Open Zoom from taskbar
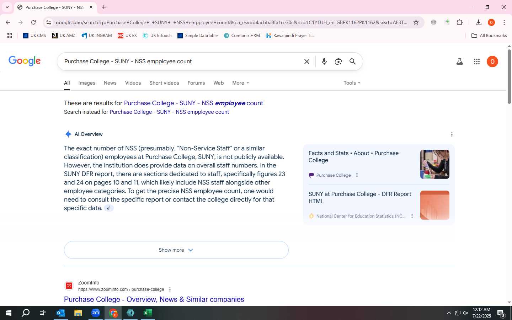Image resolution: width=512 pixels, height=320 pixels. [96, 313]
